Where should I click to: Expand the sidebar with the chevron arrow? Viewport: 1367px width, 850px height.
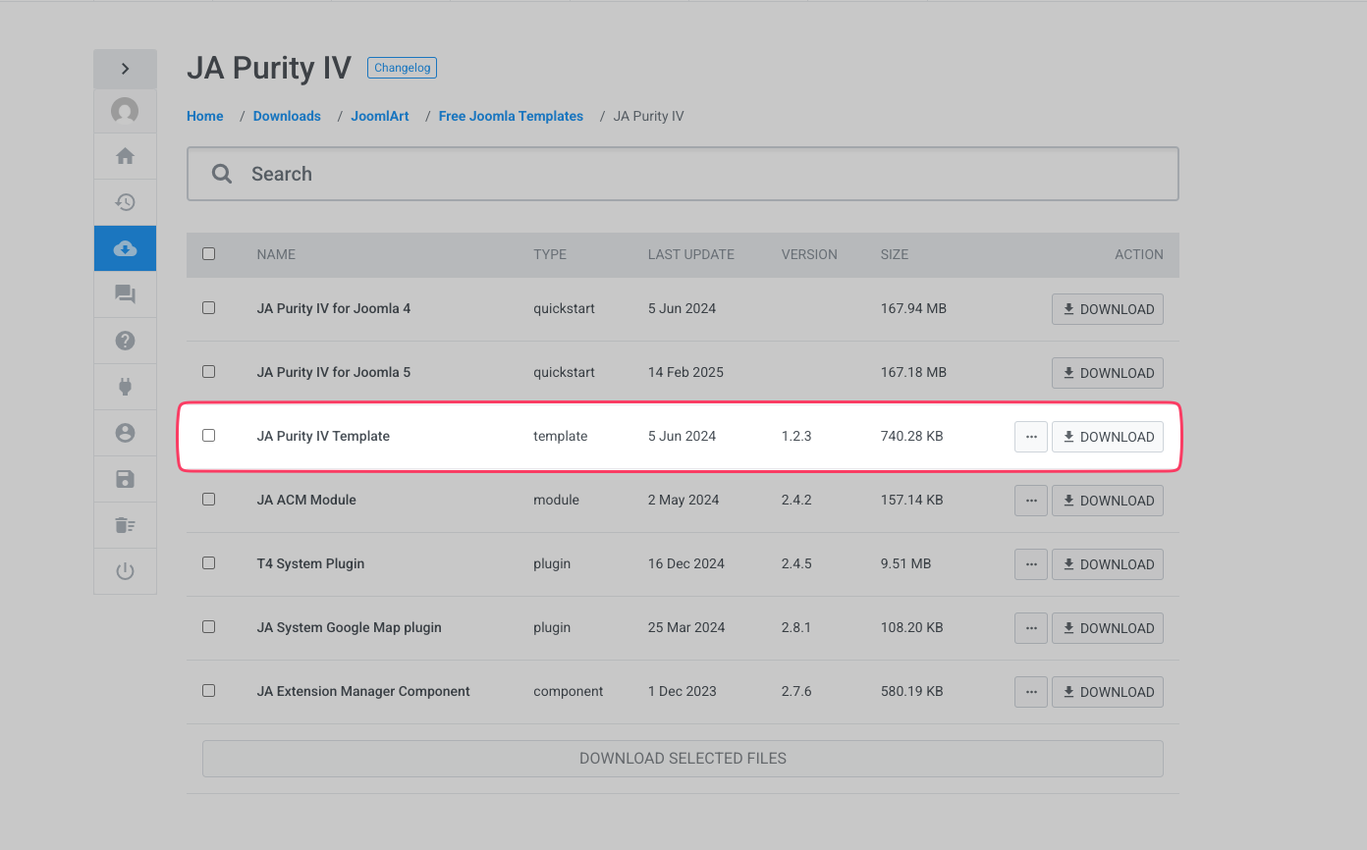point(125,69)
